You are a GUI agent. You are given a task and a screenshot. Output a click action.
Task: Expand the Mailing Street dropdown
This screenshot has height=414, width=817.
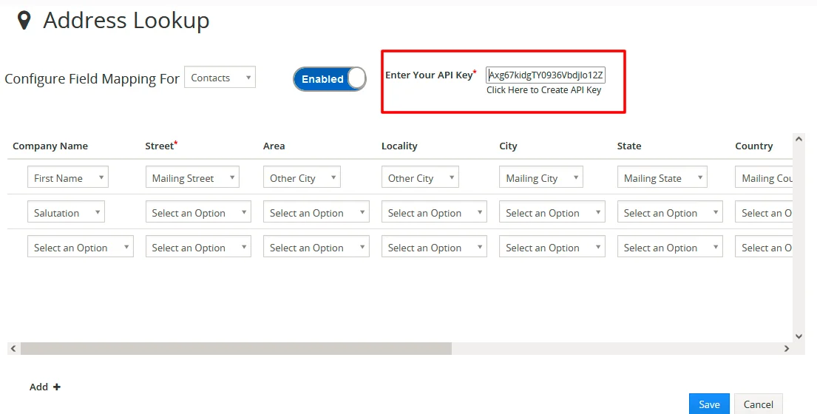click(192, 178)
